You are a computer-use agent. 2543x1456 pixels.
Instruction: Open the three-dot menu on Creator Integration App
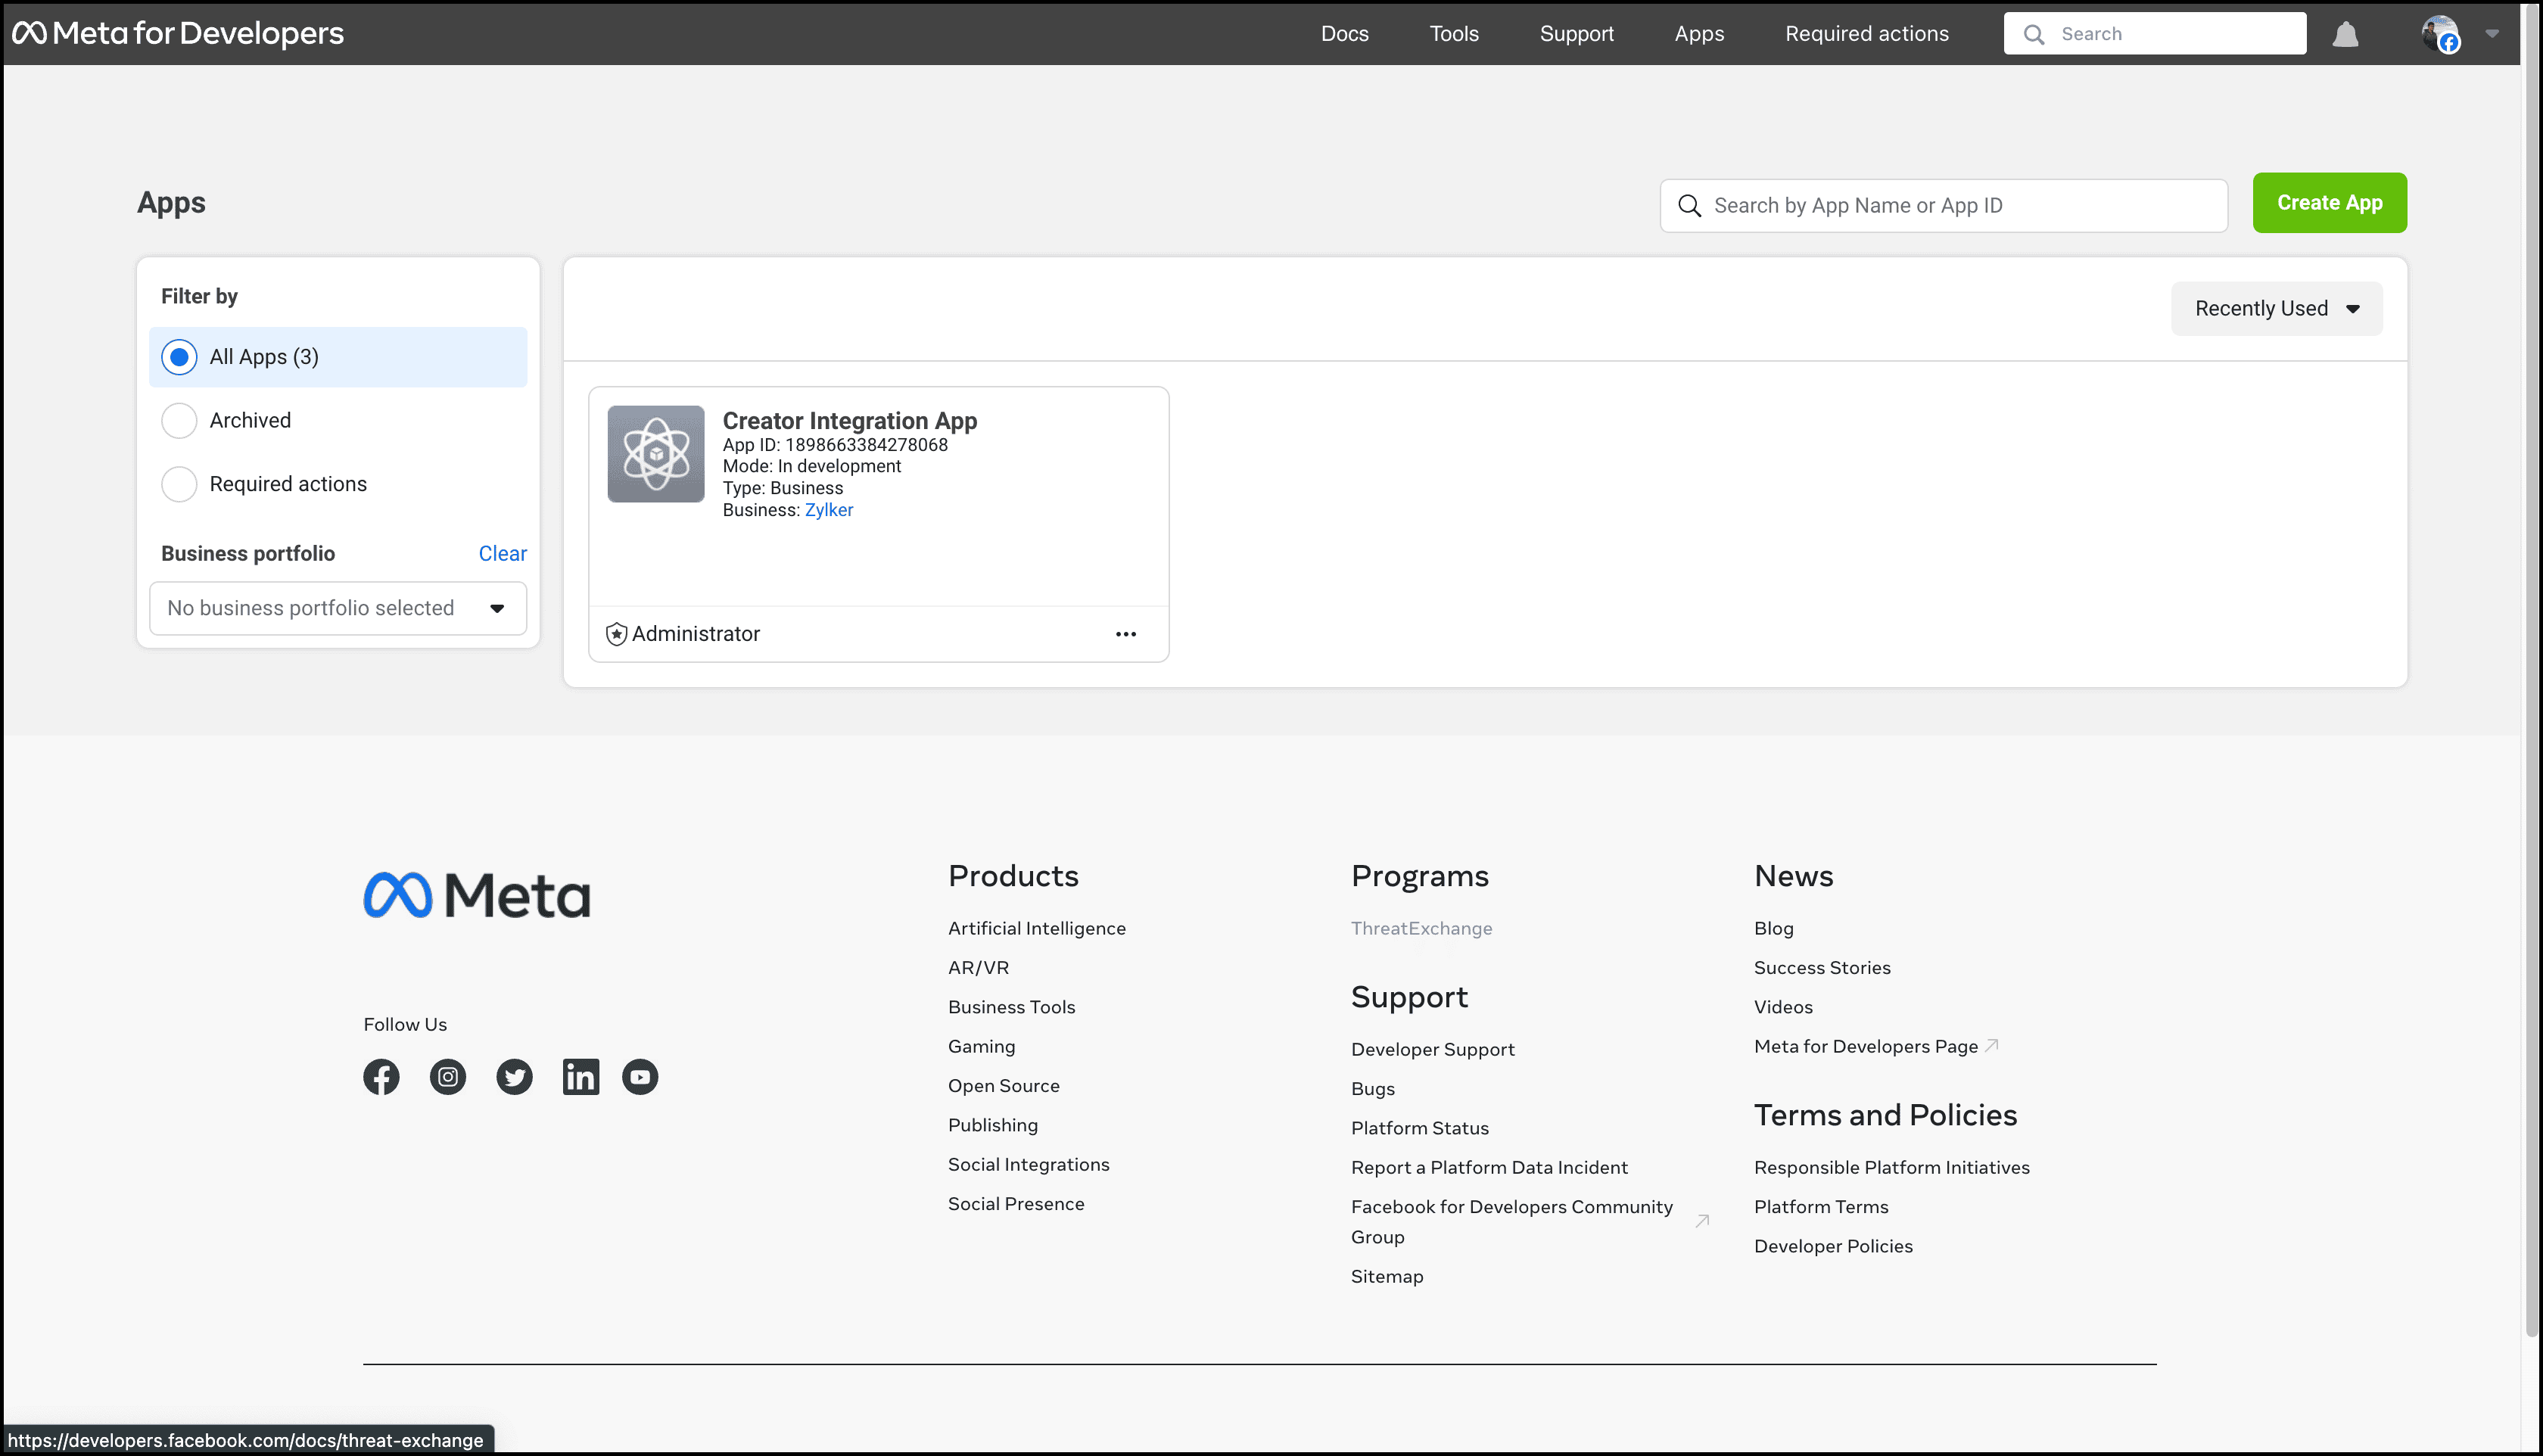pyautogui.click(x=1126, y=634)
